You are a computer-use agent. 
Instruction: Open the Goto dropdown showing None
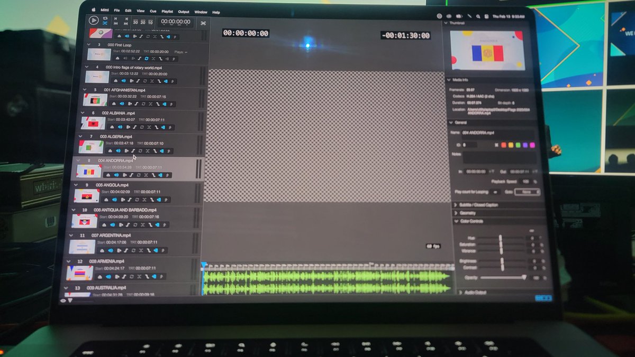[528, 192]
